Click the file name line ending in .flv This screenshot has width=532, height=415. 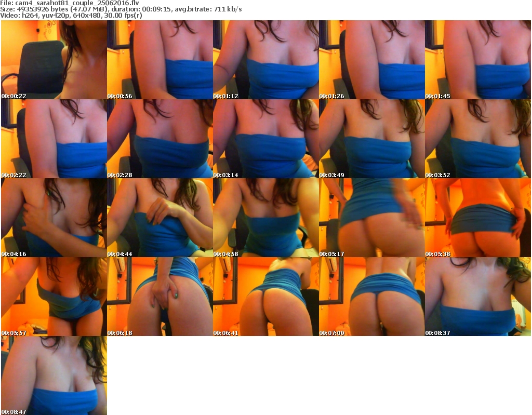pyautogui.click(x=70, y=3)
